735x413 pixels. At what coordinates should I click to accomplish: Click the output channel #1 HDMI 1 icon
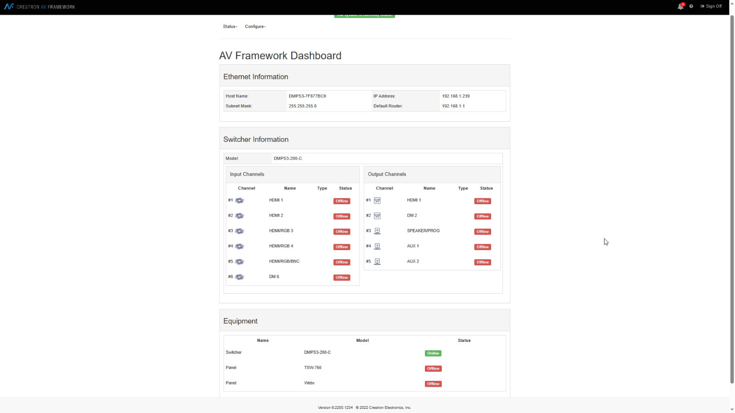377,201
